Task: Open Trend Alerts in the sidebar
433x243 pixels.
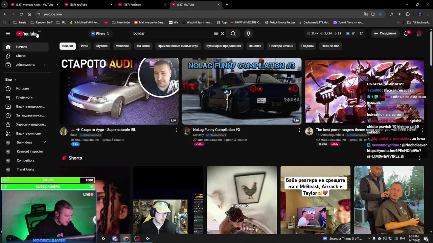Action: point(26,169)
